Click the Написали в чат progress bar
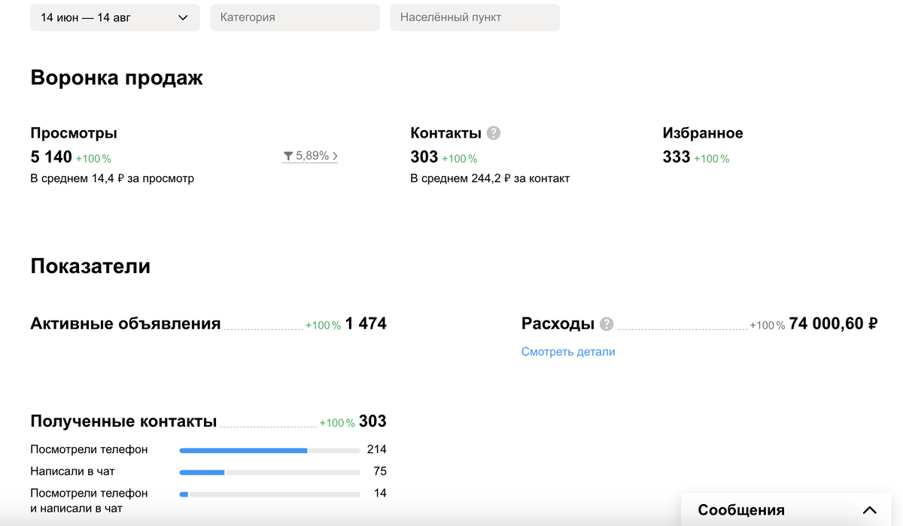Viewport: 903px width, 526px height. tap(269, 472)
